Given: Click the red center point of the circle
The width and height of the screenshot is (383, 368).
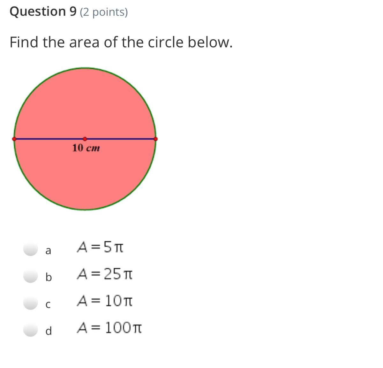Looking at the screenshot, I should click(85, 139).
